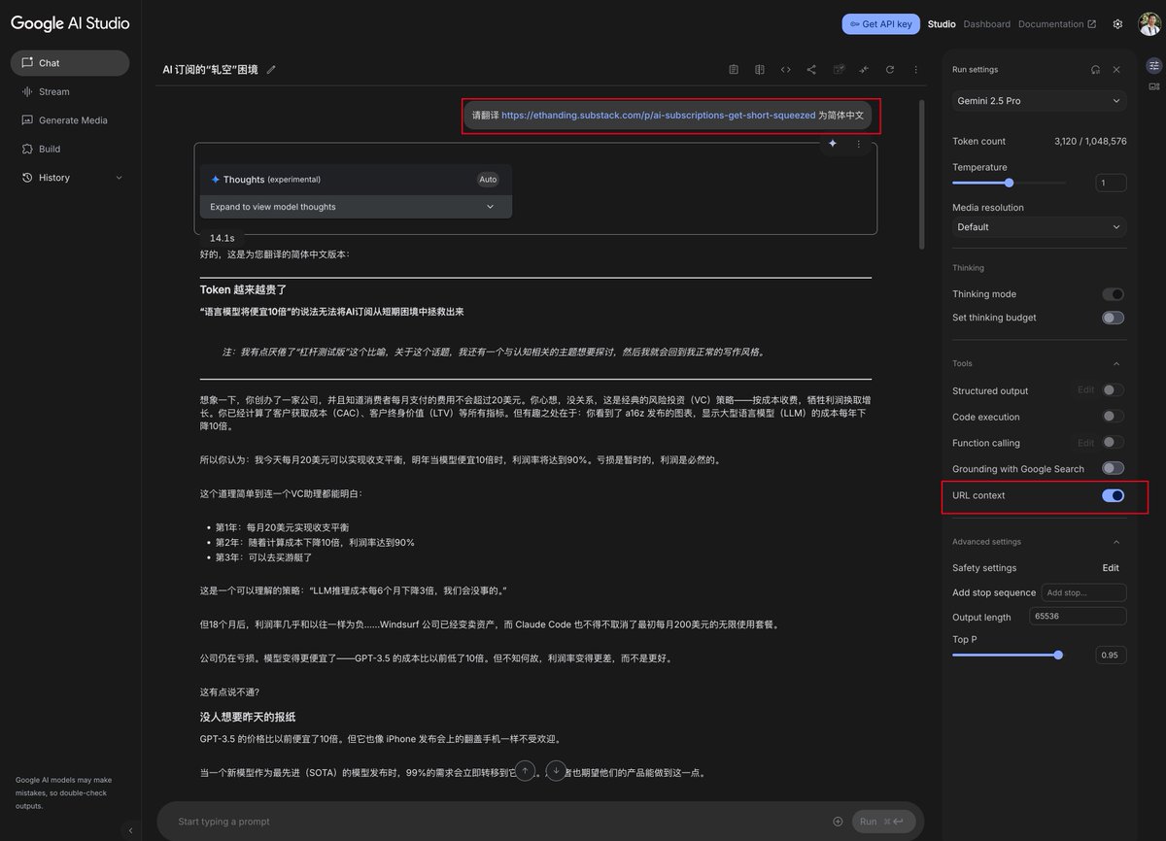Viewport: 1166px width, 841px height.
Task: Enable Structured output toggle
Action: (1113, 390)
